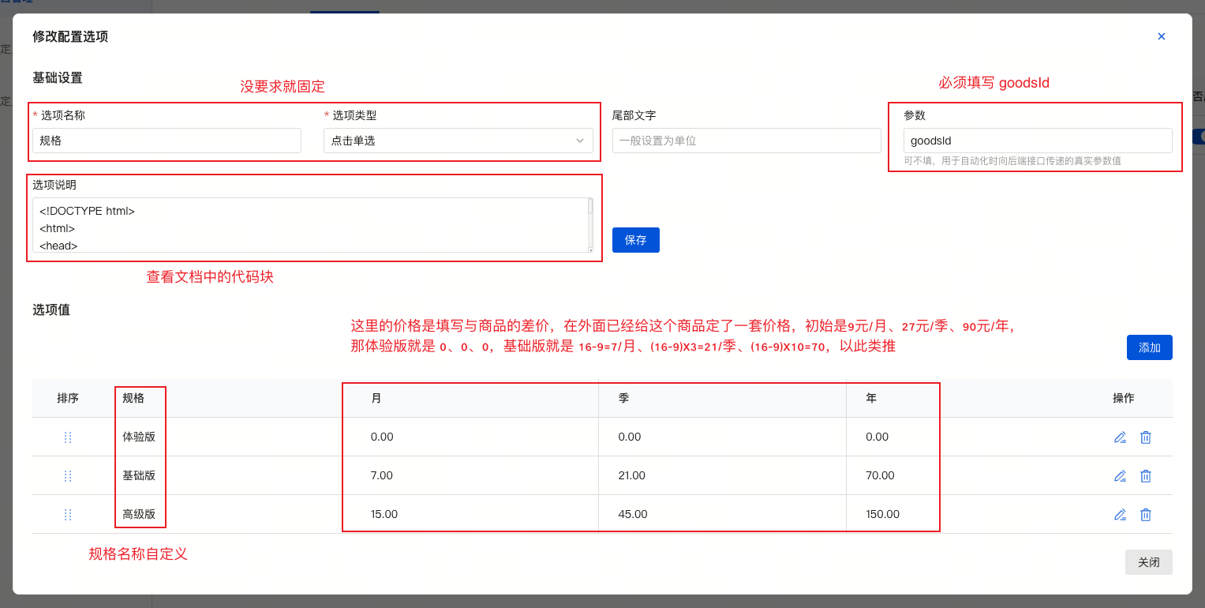This screenshot has width=1205, height=608.
Task: Click drag handle of 高级版 row
Action: 68,515
